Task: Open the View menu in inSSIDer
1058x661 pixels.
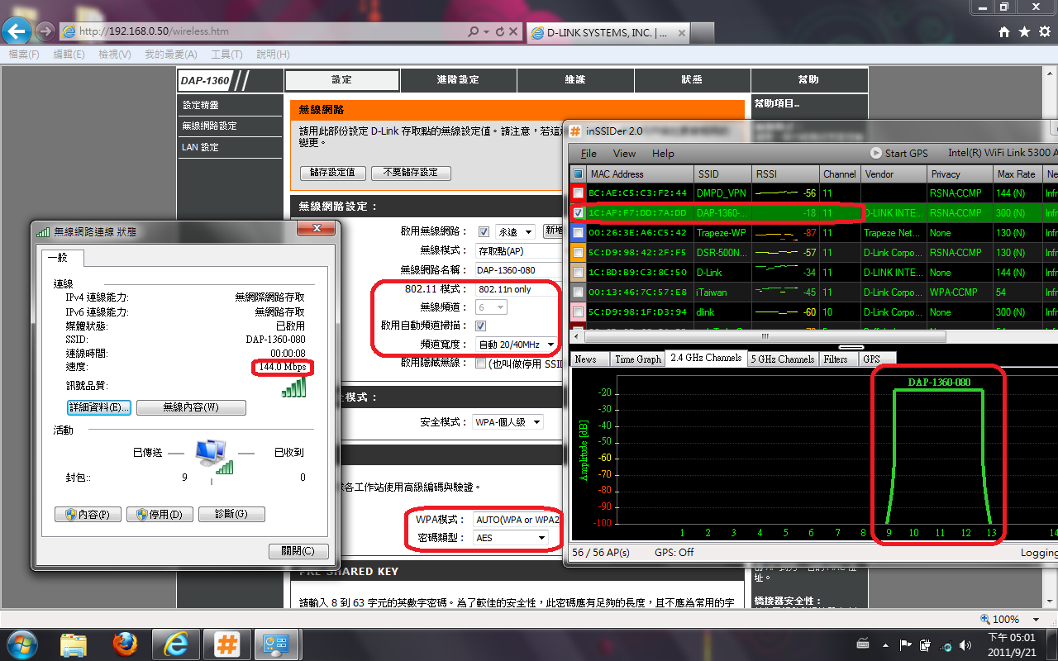Action: pos(624,154)
